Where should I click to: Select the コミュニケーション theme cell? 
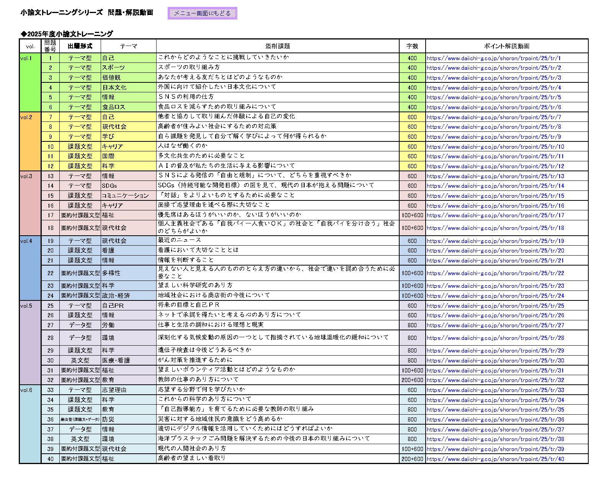point(128,196)
